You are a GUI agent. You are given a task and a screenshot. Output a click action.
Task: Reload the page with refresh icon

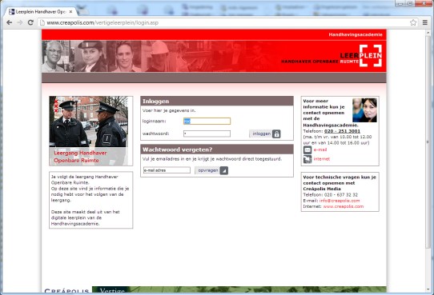30,22
